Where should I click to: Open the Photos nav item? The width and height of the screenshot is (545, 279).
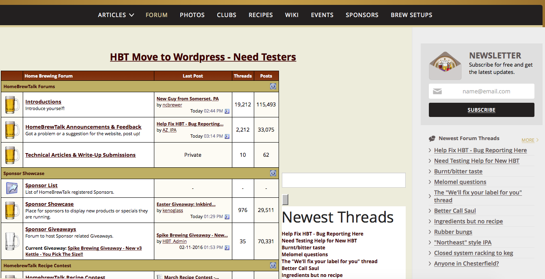tap(192, 15)
